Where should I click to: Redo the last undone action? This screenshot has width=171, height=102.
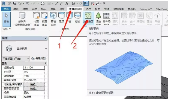[x=35, y=3]
